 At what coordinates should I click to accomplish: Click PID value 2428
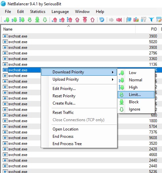[x=153, y=149]
